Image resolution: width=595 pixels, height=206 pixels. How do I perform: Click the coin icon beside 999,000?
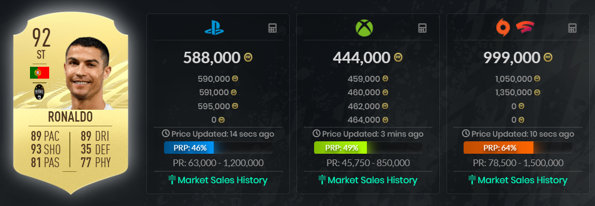pyautogui.click(x=548, y=57)
